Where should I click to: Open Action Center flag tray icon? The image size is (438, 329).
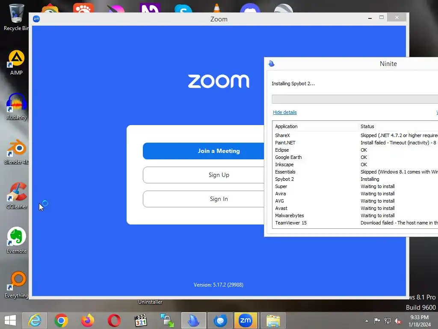377,320
